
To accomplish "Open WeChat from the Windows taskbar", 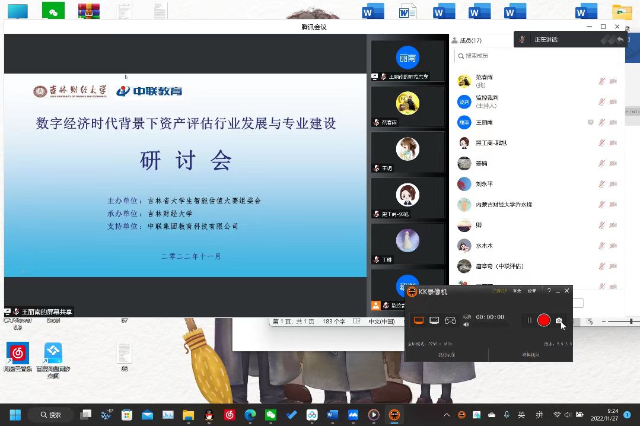I will pyautogui.click(x=270, y=415).
